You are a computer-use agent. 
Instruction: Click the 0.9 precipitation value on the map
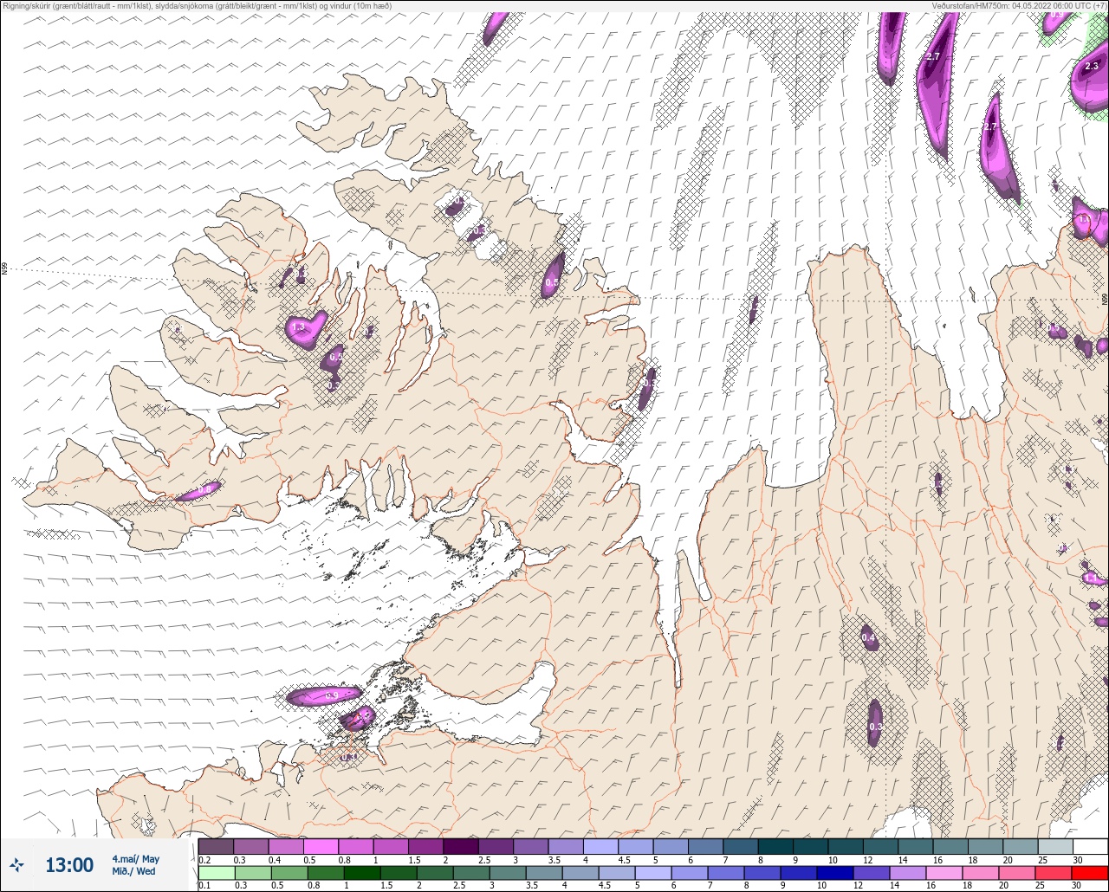point(331,696)
